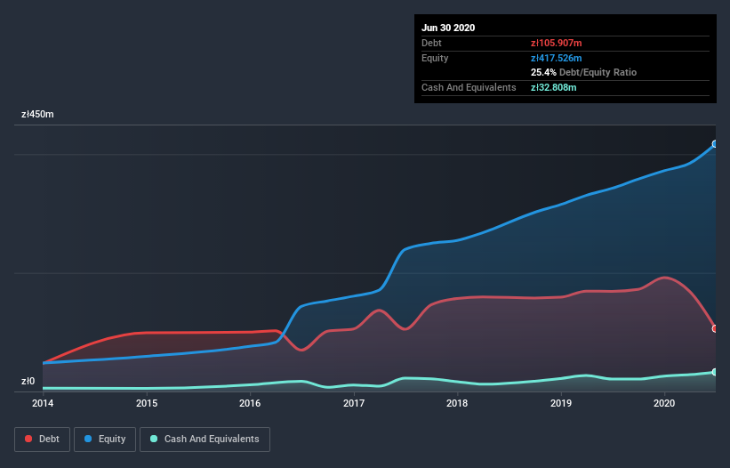The image size is (730, 468).
Task: Click the 25.4% Debt/Equity Ratio text
Action: tap(584, 73)
